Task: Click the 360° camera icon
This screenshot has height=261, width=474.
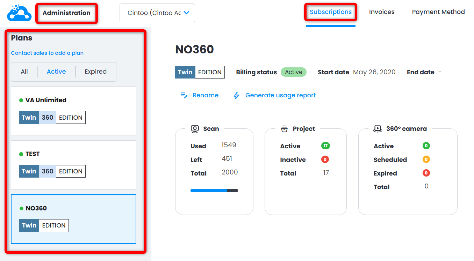Action: [x=378, y=129]
